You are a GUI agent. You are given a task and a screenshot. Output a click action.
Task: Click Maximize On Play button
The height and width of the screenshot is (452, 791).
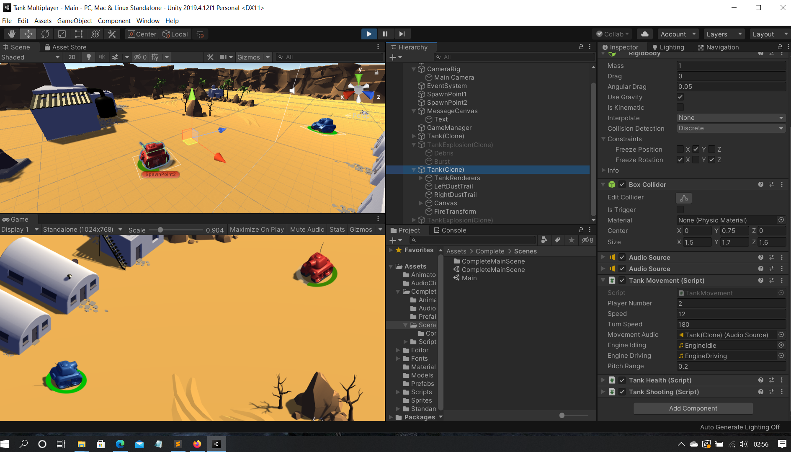pyautogui.click(x=257, y=230)
